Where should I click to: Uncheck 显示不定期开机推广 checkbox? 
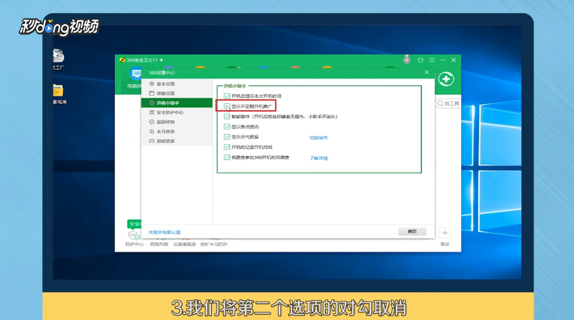tap(227, 107)
